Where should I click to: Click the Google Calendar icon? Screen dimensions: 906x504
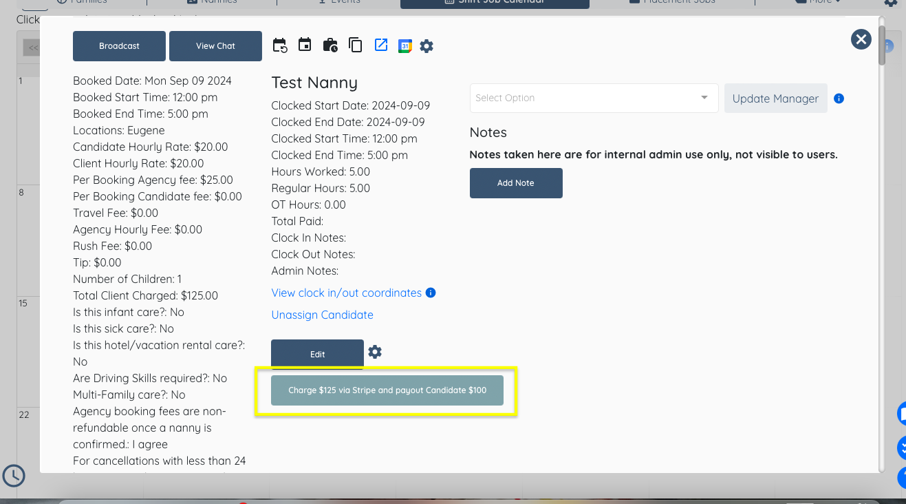pos(405,46)
